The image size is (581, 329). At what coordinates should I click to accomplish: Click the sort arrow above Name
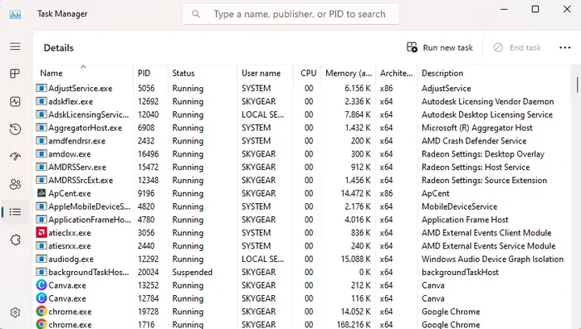click(x=83, y=67)
